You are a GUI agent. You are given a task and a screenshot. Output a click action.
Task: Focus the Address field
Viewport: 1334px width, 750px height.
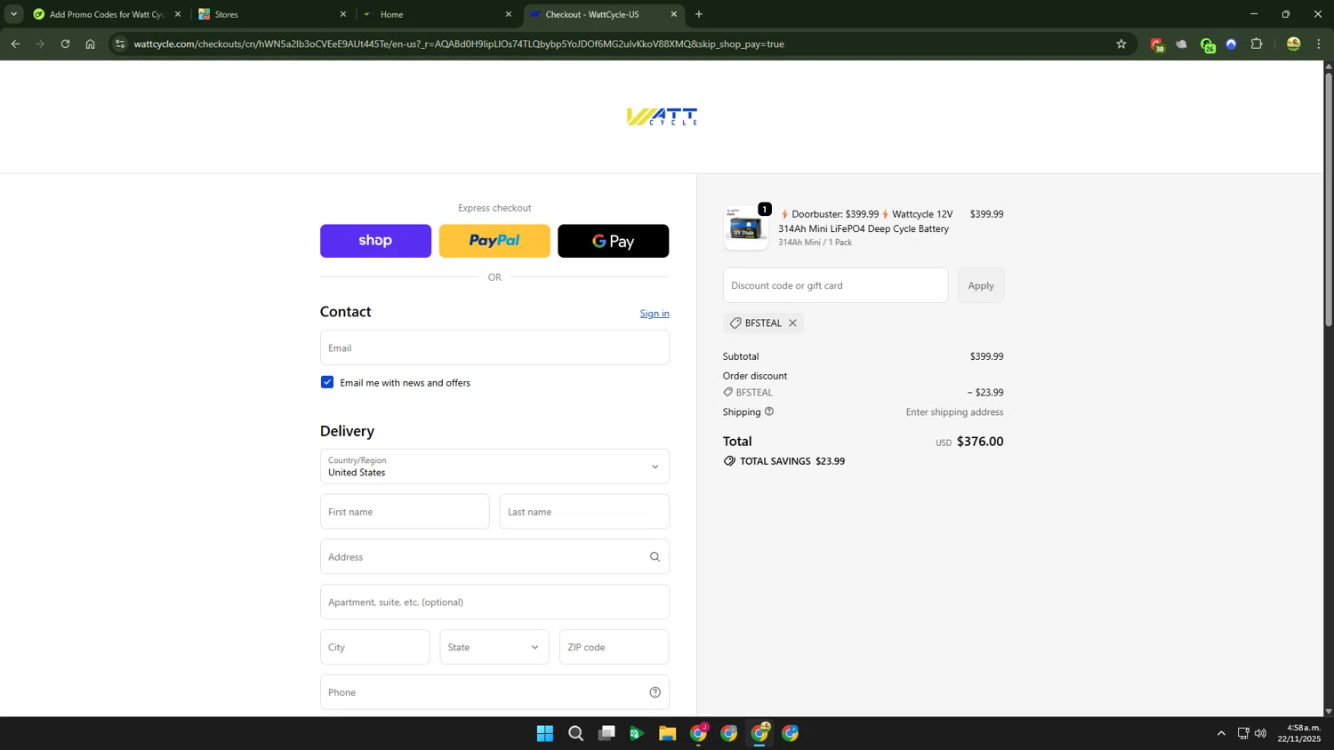tap(494, 557)
